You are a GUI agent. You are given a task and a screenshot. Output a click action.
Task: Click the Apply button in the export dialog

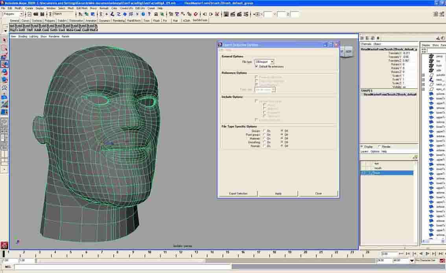(278, 193)
